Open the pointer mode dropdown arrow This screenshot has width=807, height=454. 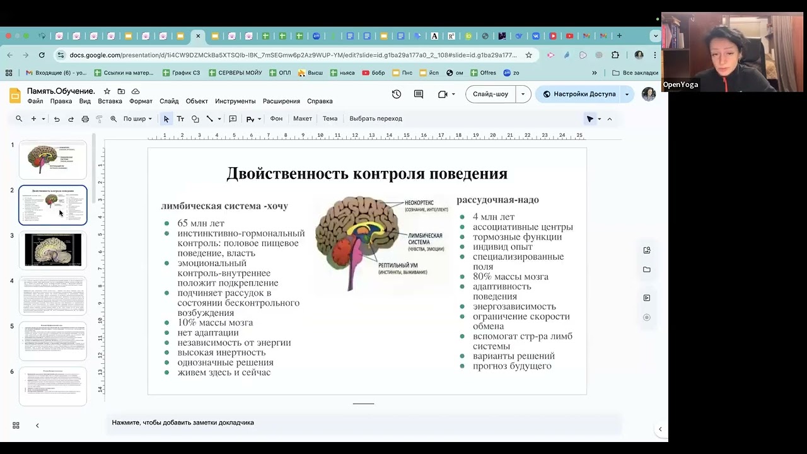point(600,119)
